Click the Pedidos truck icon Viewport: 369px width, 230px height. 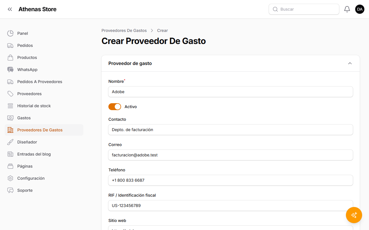coord(10,45)
